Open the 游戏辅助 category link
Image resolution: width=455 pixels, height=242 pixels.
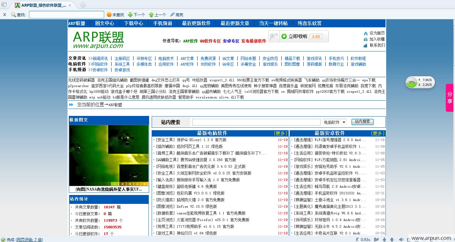coord(358,64)
